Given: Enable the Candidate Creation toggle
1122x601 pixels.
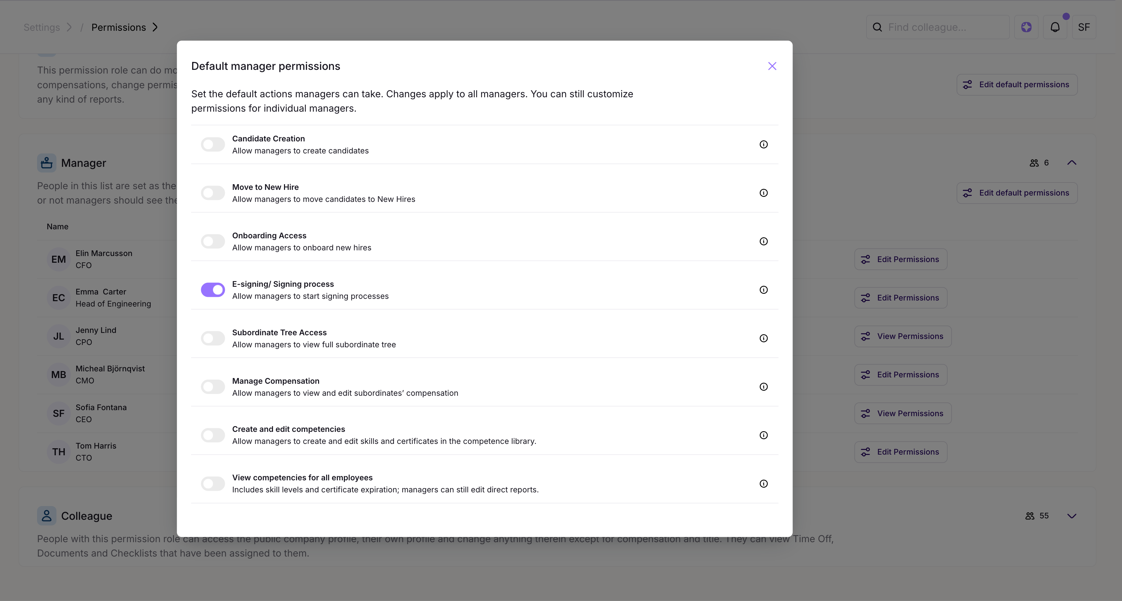Looking at the screenshot, I should (x=213, y=144).
